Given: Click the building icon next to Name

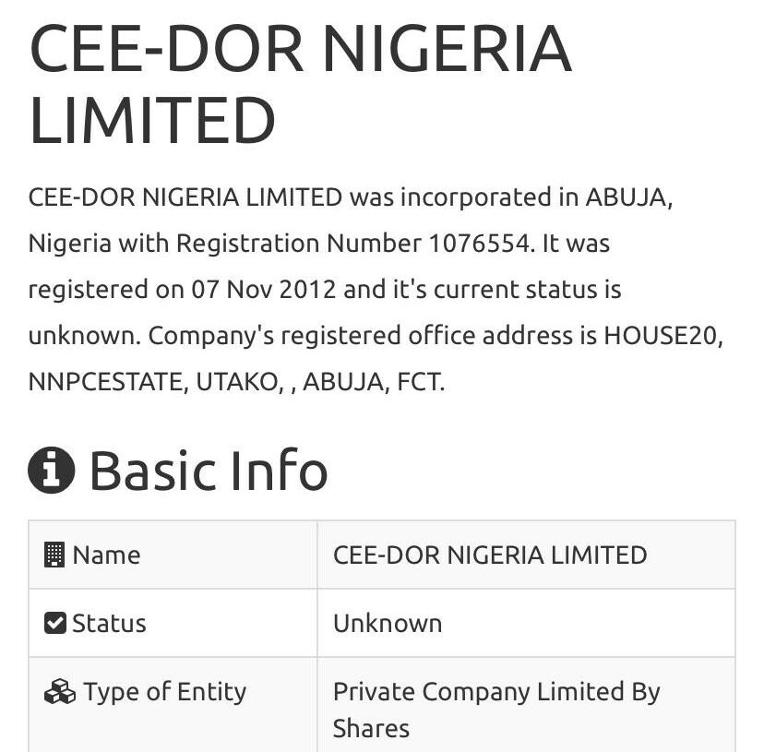Looking at the screenshot, I should pyautogui.click(x=54, y=555).
